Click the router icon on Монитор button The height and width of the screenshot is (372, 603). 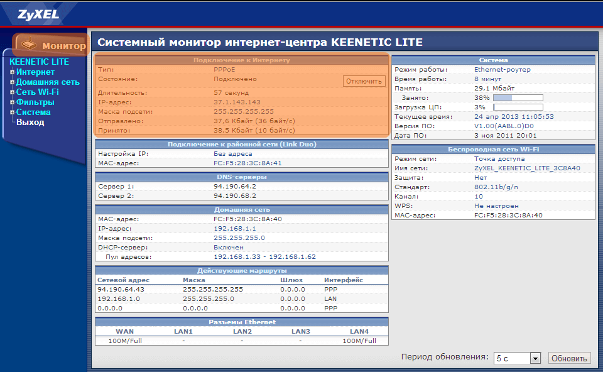click(x=28, y=45)
